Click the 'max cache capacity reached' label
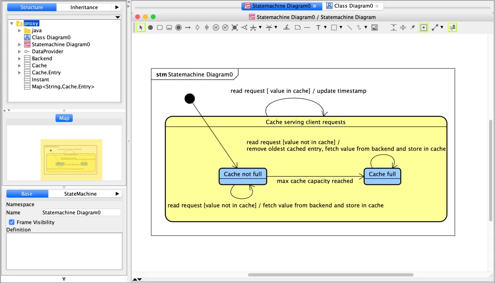Image resolution: width=495 pixels, height=283 pixels. (315, 181)
